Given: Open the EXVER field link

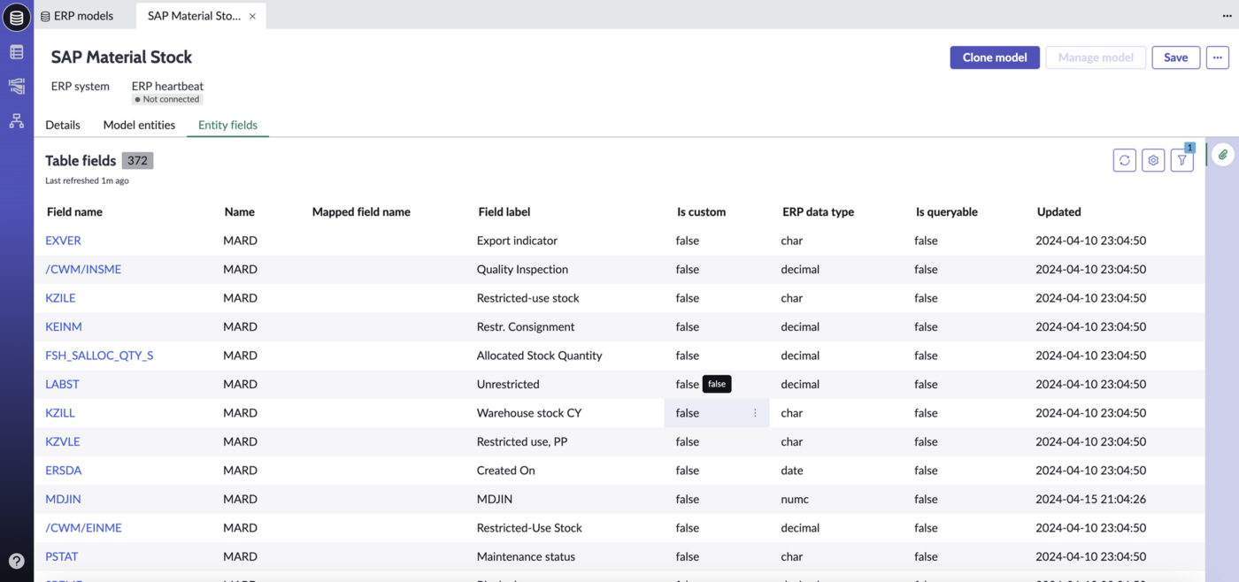Looking at the screenshot, I should click(63, 241).
